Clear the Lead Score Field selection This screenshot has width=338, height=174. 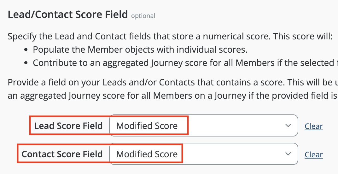pos(313,126)
